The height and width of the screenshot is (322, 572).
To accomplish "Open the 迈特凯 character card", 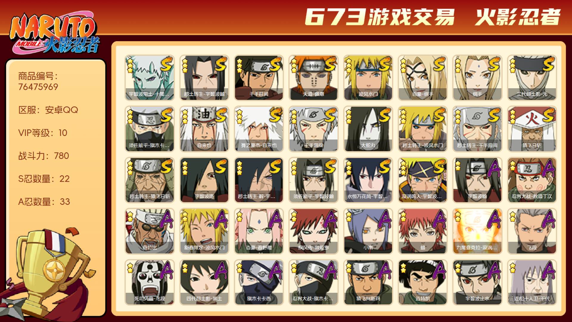I will (422, 282).
